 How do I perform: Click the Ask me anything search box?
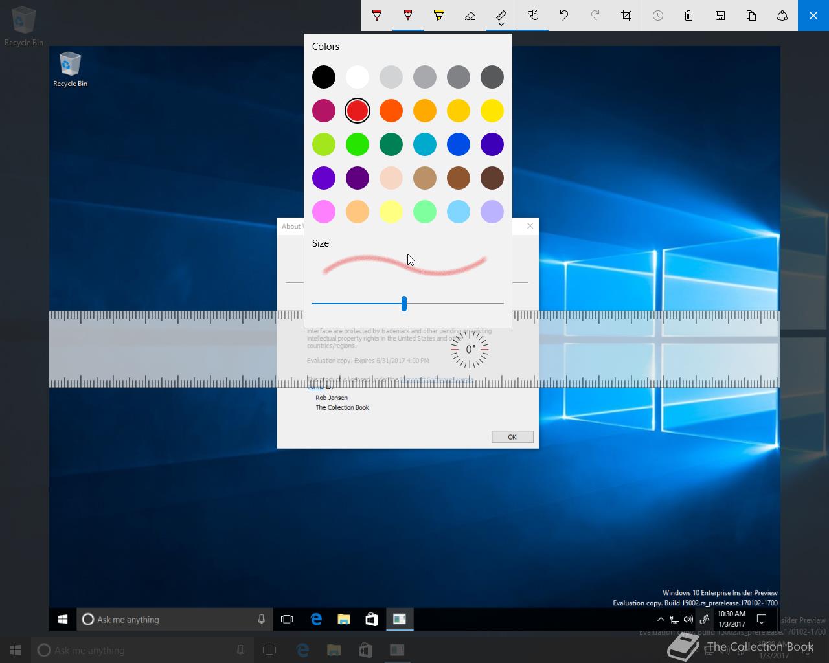tap(175, 620)
